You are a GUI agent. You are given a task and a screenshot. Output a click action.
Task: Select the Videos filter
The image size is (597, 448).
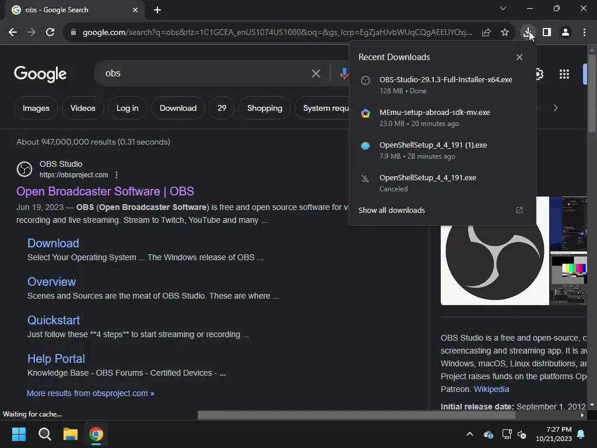point(83,108)
